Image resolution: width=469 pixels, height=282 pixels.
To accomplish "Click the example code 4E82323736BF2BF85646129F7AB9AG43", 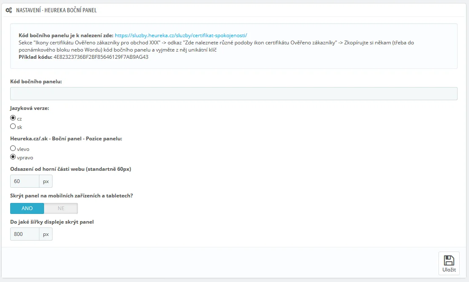I will 101,57.
